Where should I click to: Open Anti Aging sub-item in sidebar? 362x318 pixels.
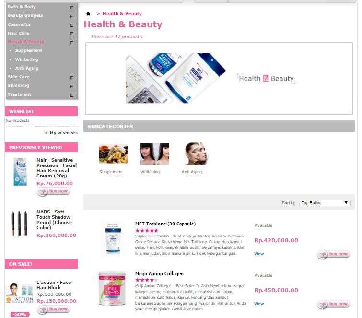[27, 69]
